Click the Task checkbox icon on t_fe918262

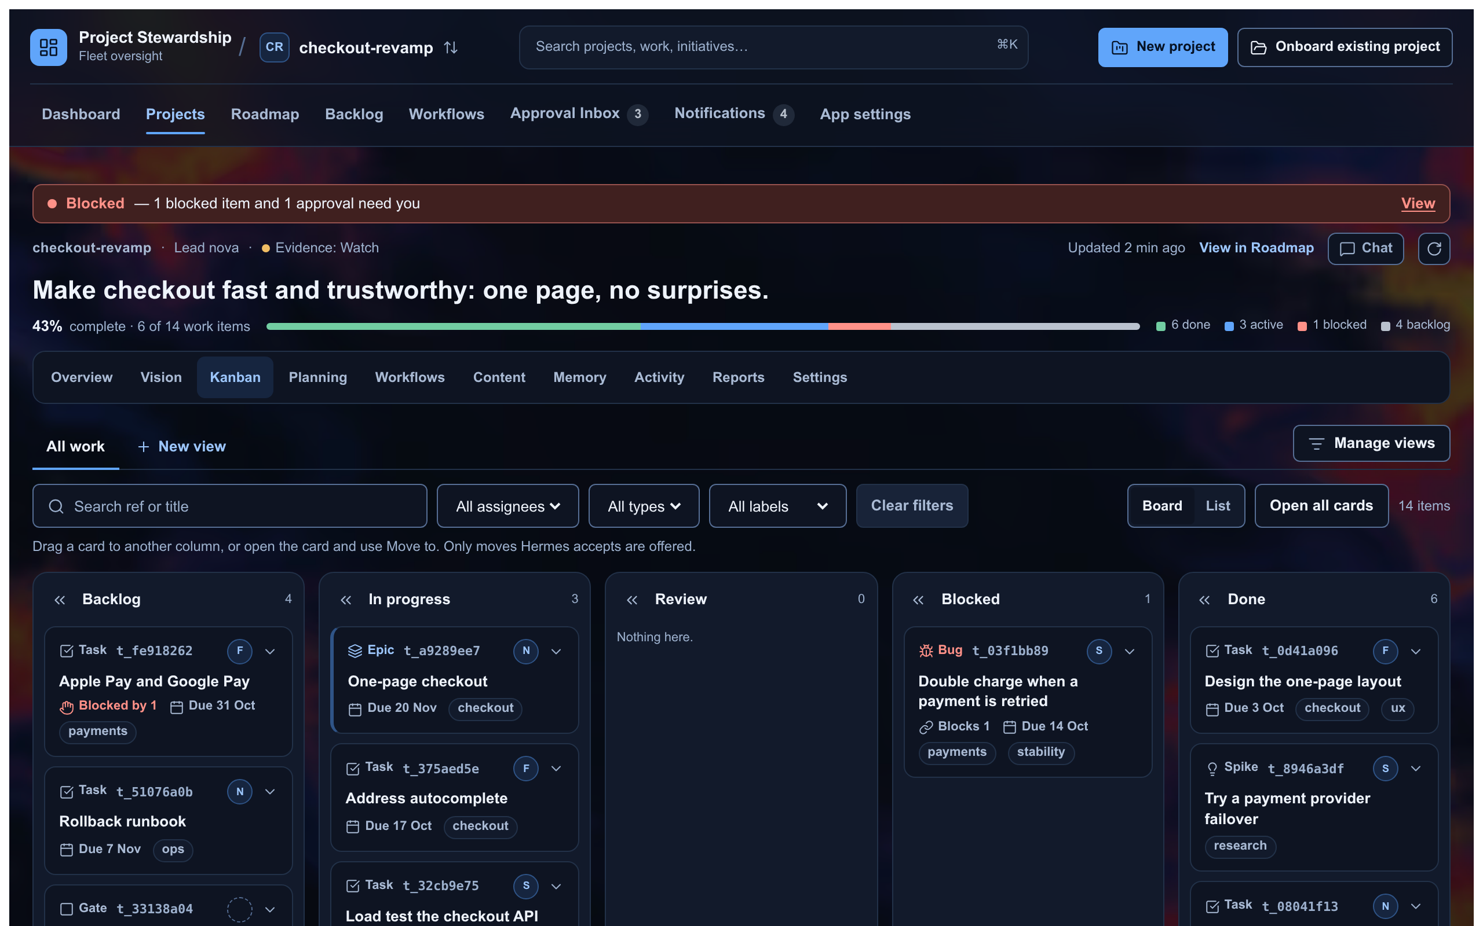point(67,651)
